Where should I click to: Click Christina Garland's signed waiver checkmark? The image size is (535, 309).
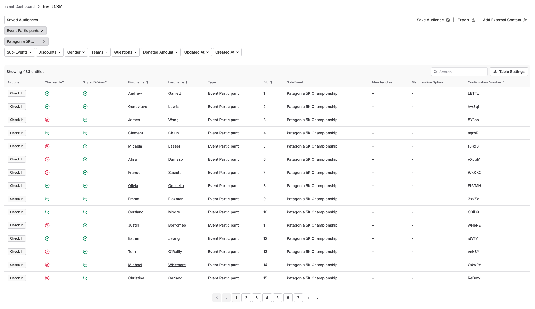click(x=85, y=278)
